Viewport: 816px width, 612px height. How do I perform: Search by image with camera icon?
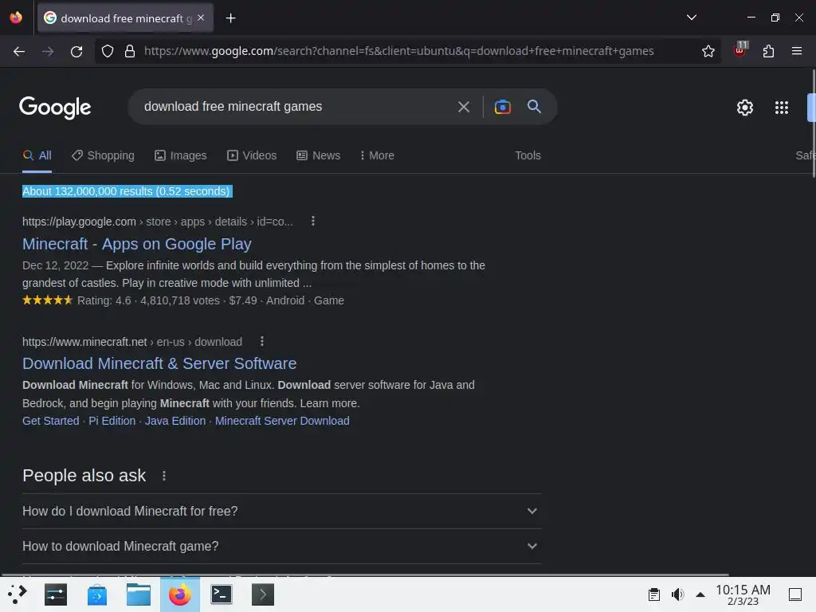(x=502, y=107)
